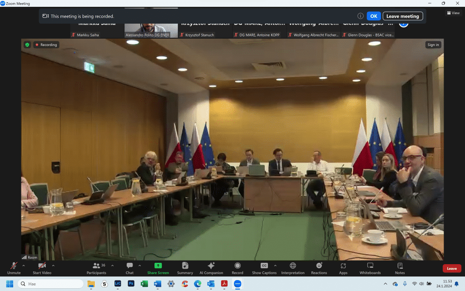Click the Zoom icon on the taskbar
465x291 pixels.
(x=237, y=284)
